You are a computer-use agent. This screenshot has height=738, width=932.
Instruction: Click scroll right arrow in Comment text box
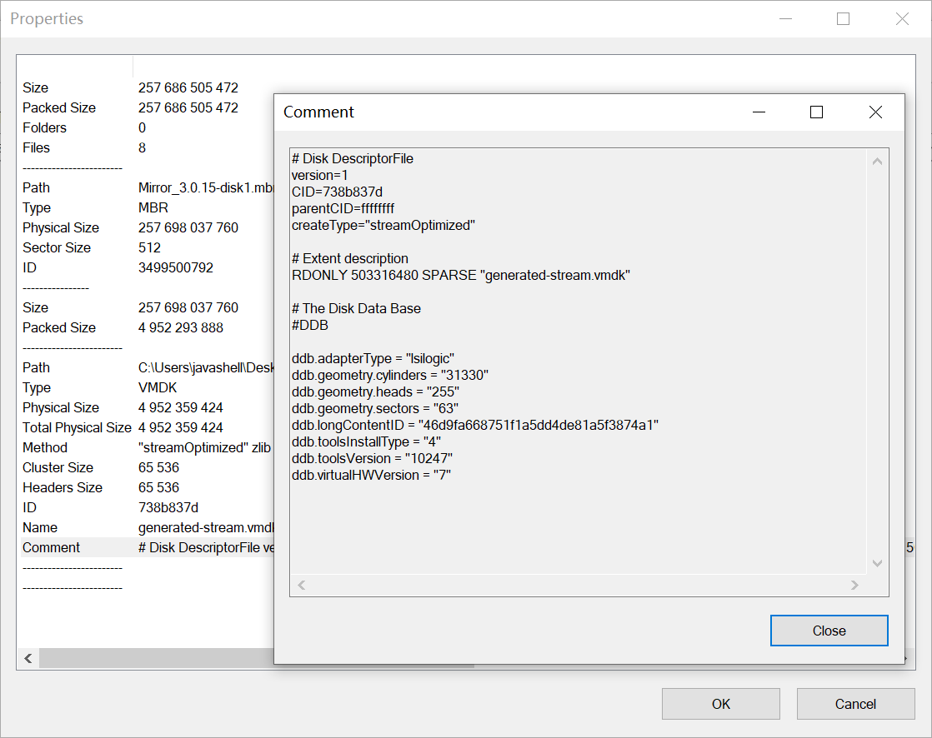854,585
